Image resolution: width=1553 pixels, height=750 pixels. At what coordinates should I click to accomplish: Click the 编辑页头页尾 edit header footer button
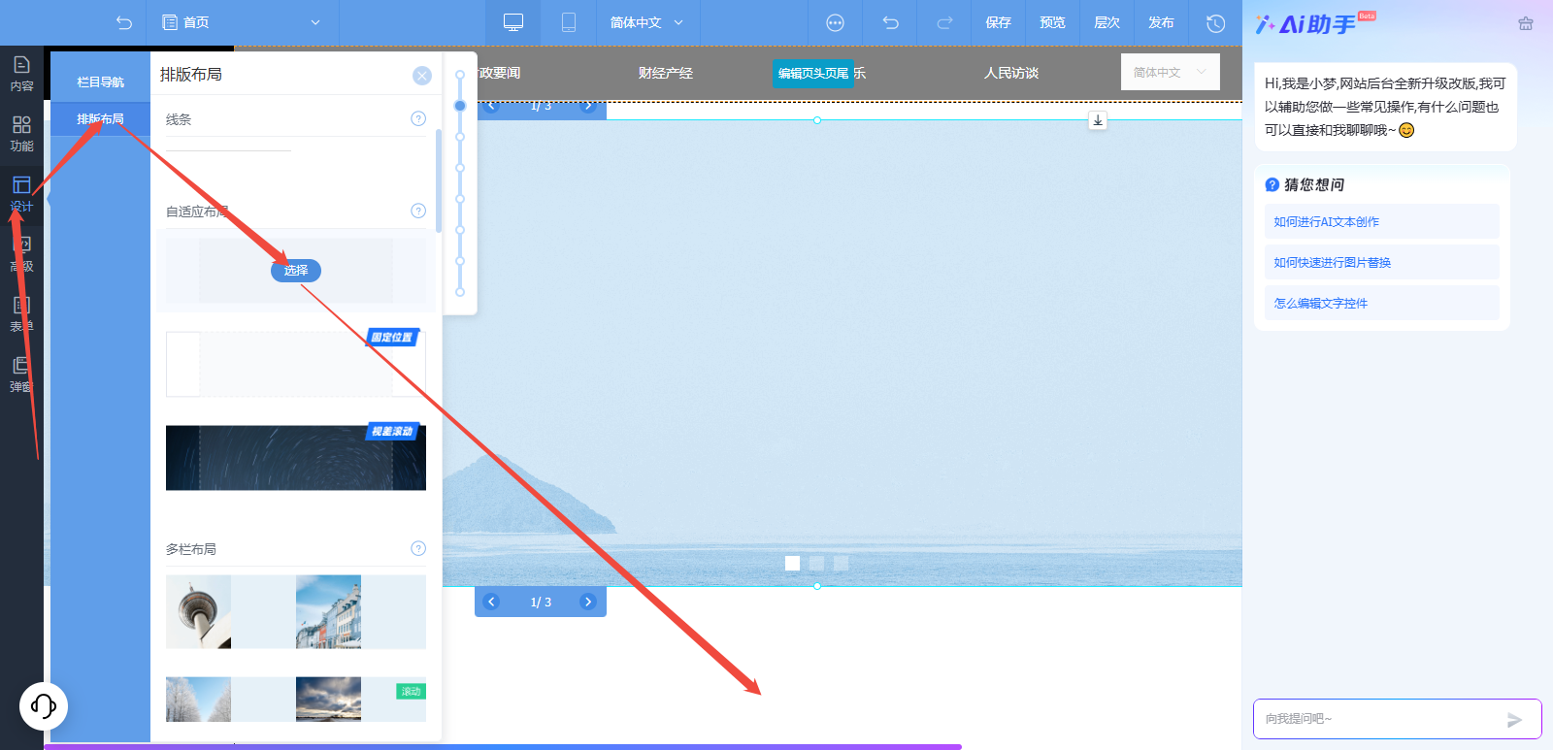click(813, 74)
